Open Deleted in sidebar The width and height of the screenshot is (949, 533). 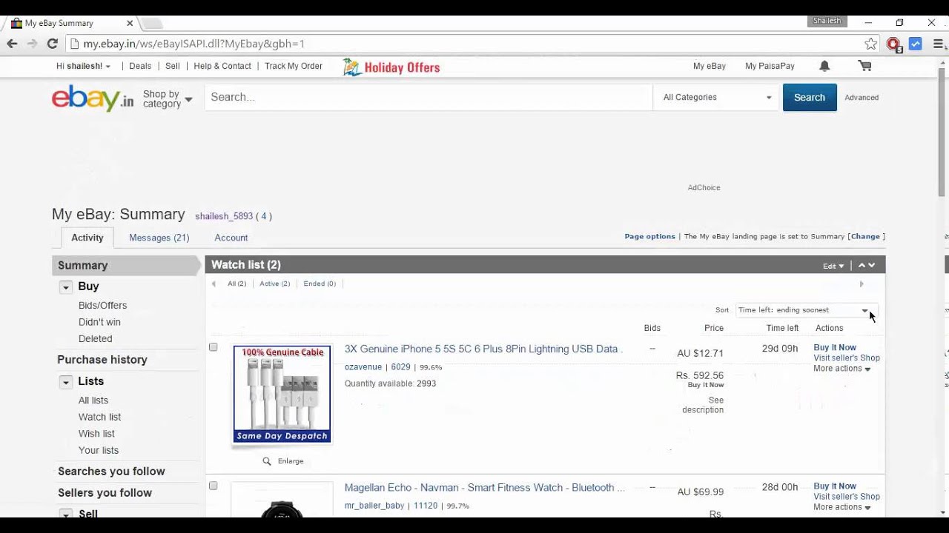[96, 339]
